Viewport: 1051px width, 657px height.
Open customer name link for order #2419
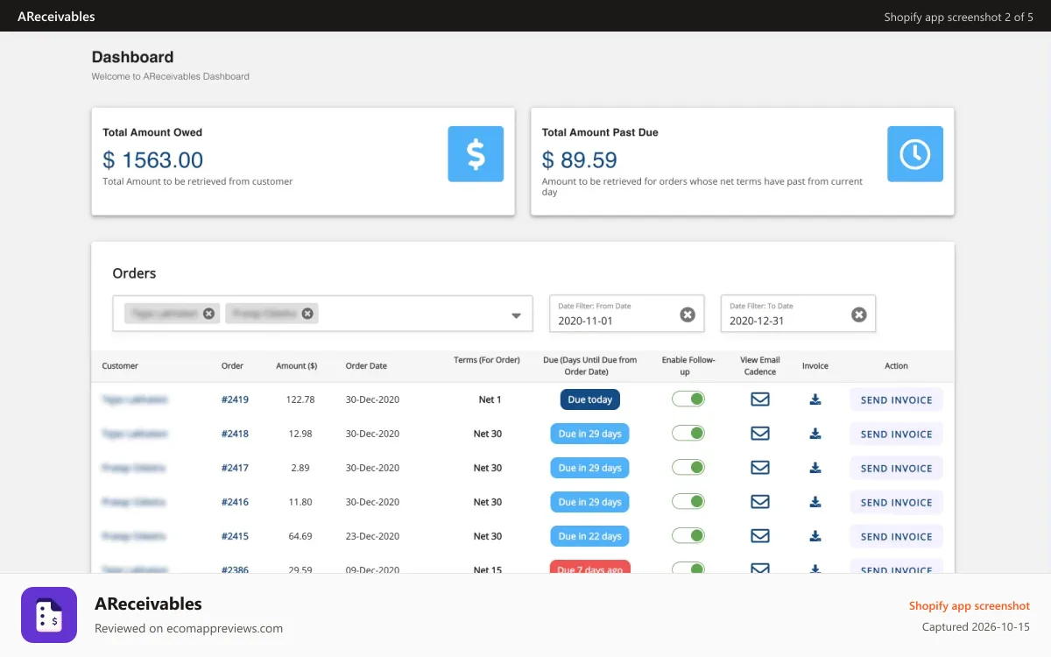point(135,399)
